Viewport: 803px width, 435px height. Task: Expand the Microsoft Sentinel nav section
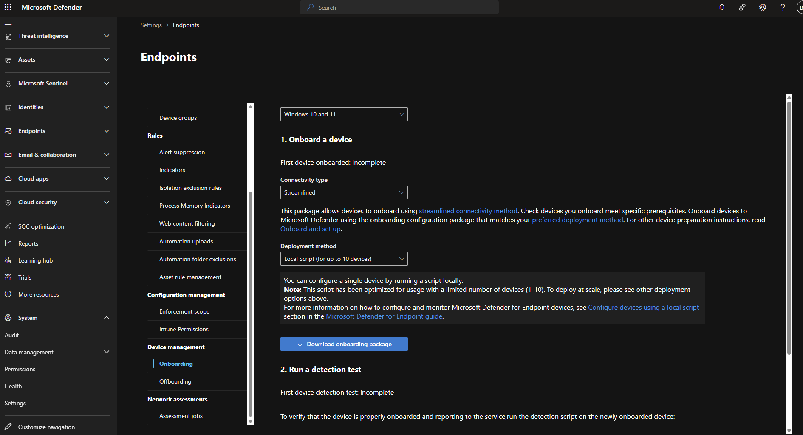tap(107, 83)
